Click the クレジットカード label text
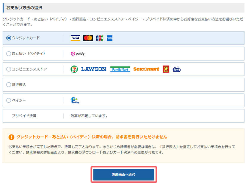Screen dimensions: 251x185 [x=26, y=38]
